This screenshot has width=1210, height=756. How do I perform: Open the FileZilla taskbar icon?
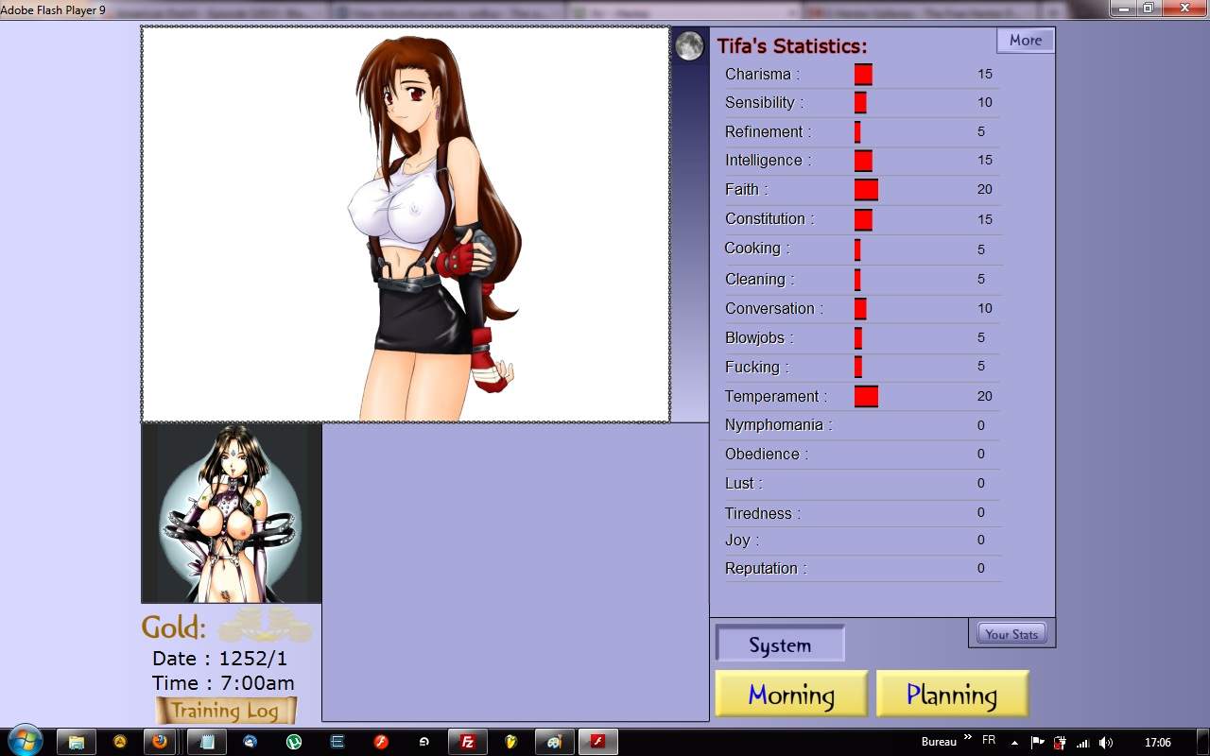[467, 742]
